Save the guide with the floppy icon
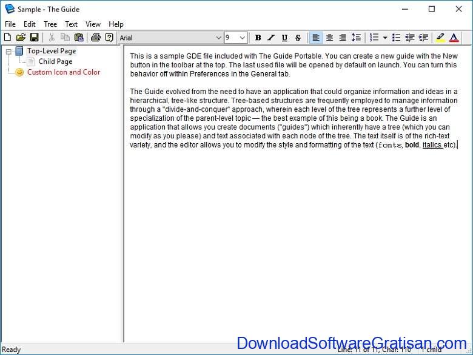 (34, 38)
